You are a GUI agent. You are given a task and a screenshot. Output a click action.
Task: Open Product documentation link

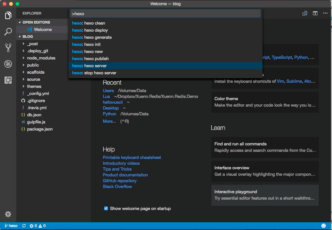pos(125,175)
